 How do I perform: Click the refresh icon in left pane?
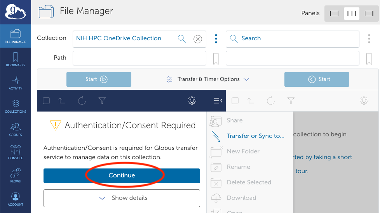[x=82, y=101]
